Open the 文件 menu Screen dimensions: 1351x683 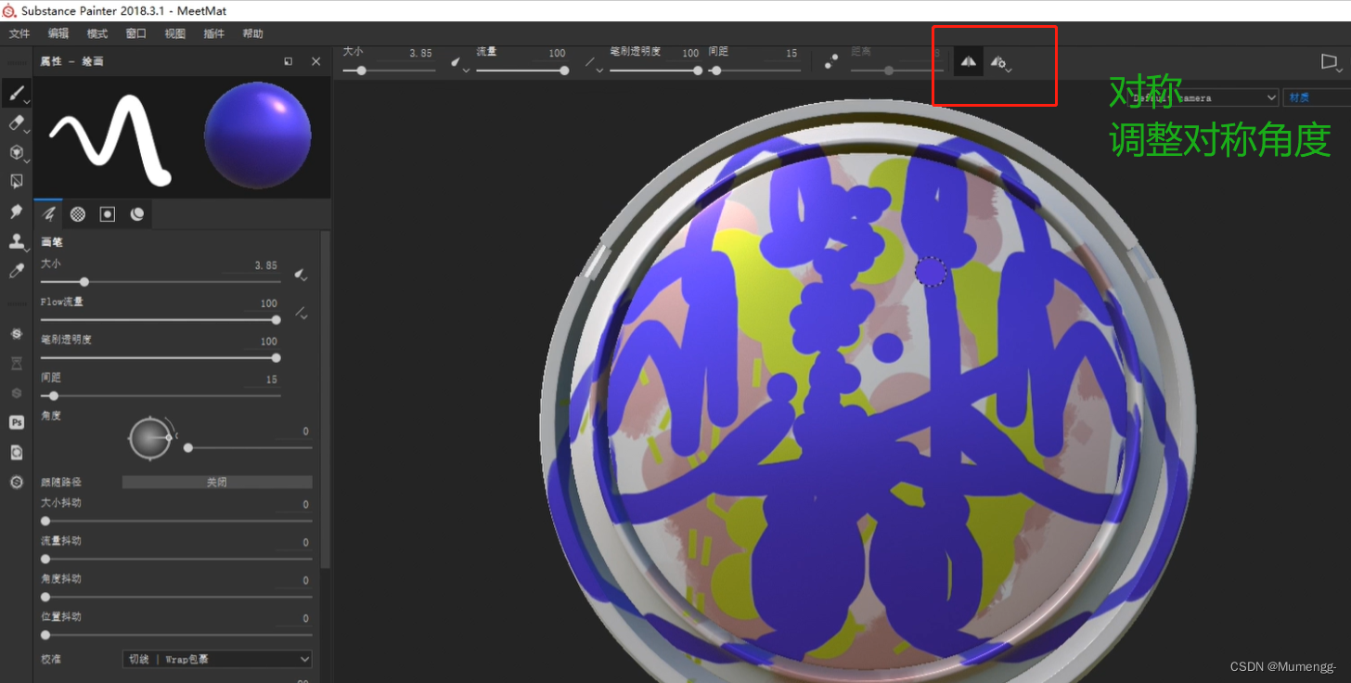[19, 33]
